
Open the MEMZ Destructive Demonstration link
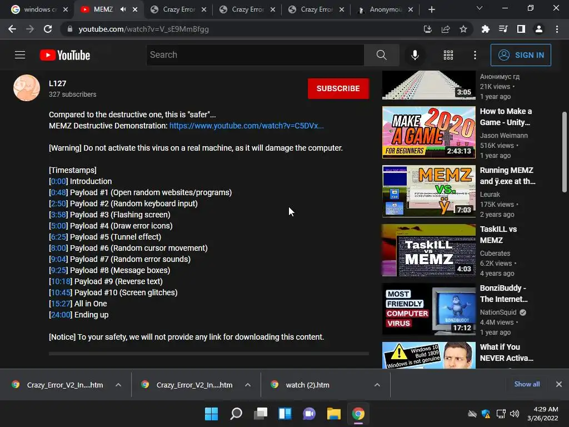pos(246,126)
